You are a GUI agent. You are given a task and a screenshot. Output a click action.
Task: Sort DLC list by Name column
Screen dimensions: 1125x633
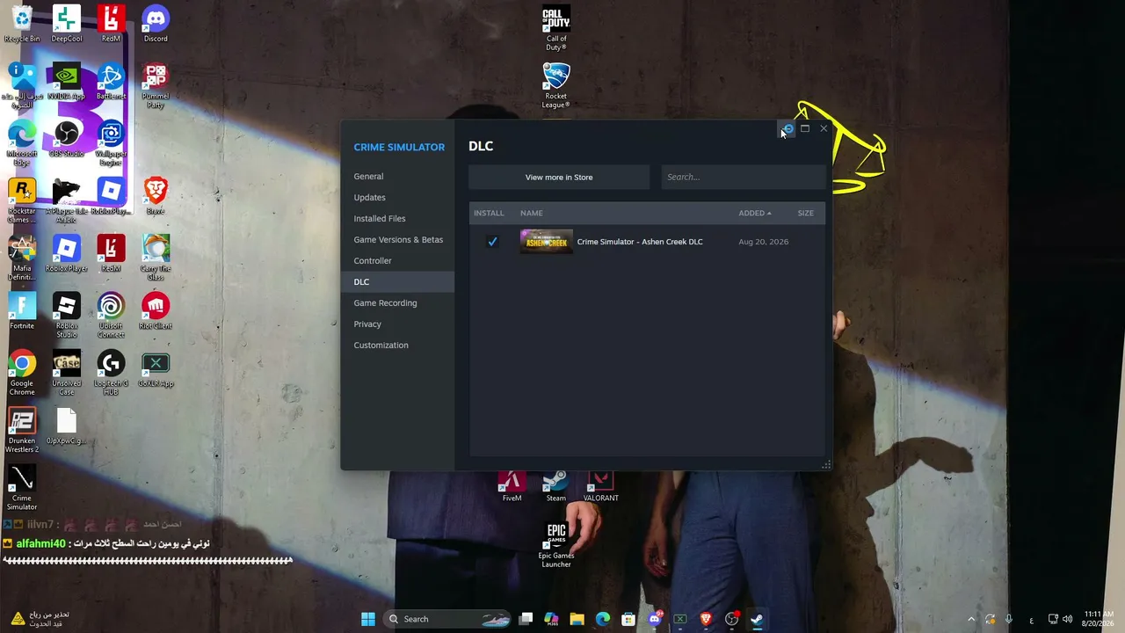point(531,213)
